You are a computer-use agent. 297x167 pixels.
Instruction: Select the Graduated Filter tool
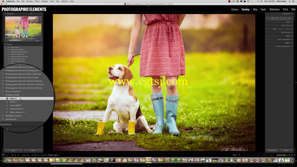281,18
